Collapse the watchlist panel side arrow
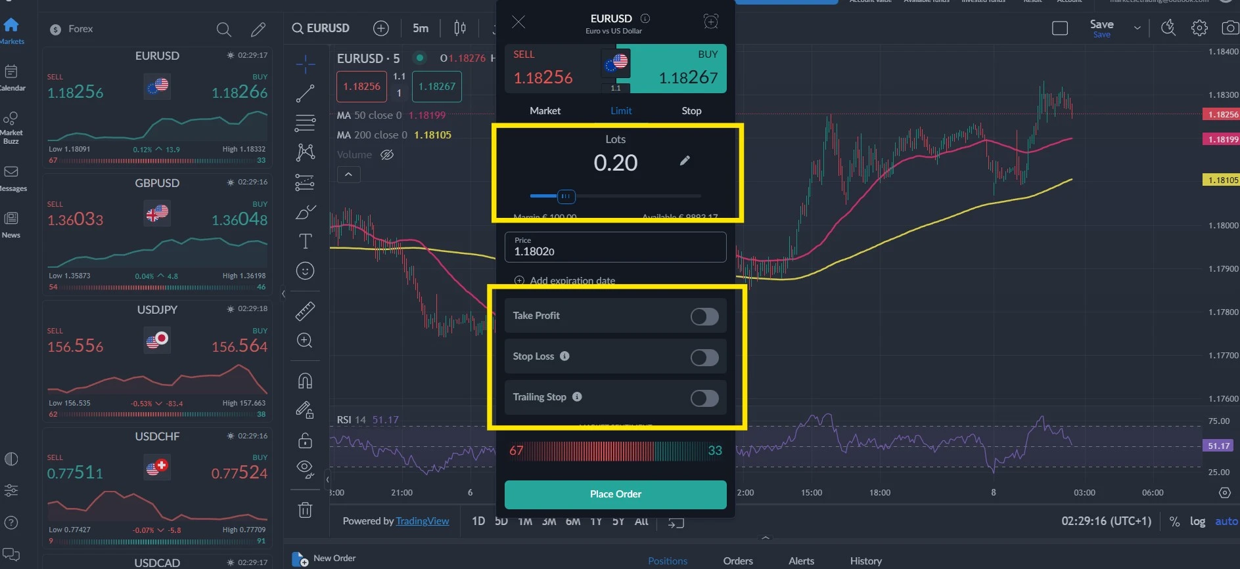 coord(283,294)
